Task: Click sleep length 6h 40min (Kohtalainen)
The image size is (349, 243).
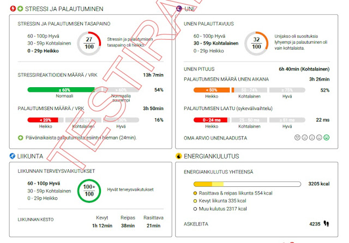Action: click(x=304, y=69)
